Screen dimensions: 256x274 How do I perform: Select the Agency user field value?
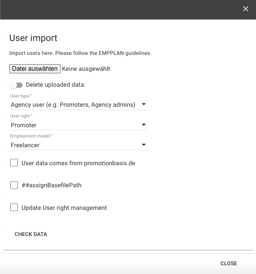(x=79, y=105)
